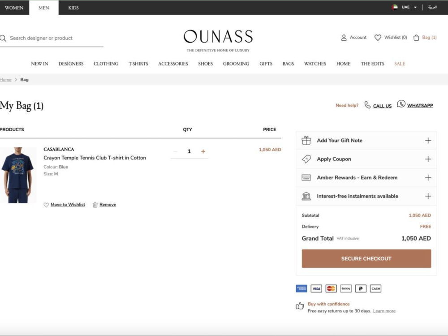
Task: Click the WhatsApp link text
Action: (420, 106)
